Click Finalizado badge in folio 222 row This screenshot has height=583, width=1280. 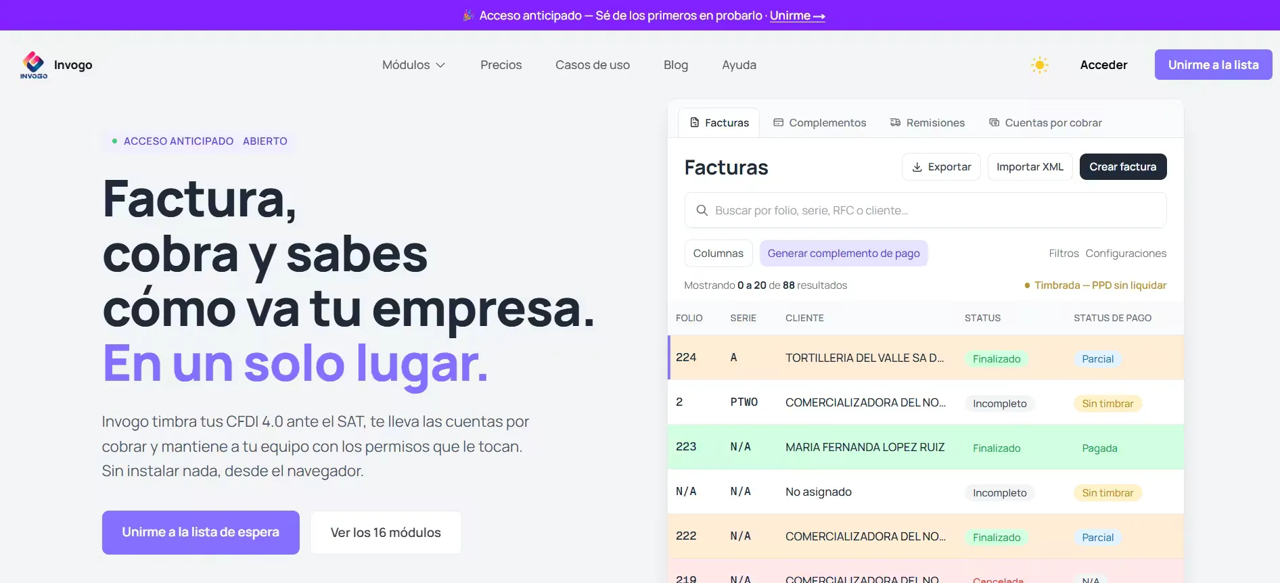tap(997, 537)
